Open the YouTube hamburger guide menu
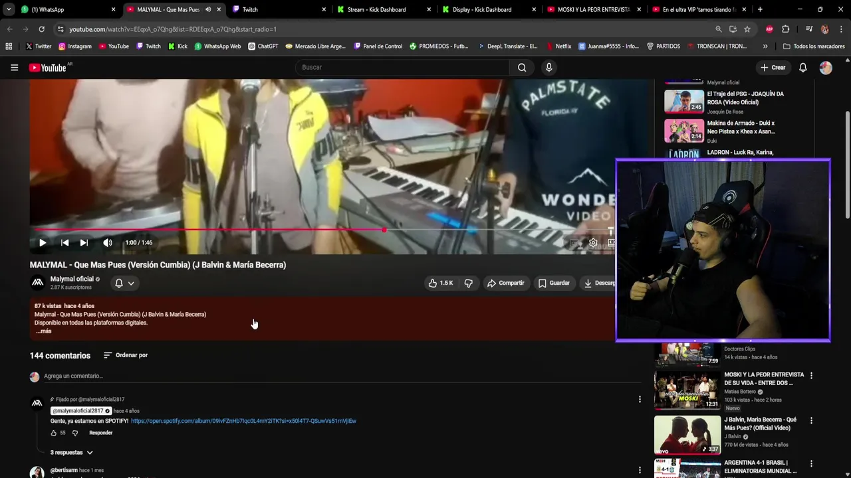Screen dimensions: 851x478 pyautogui.click(x=14, y=67)
